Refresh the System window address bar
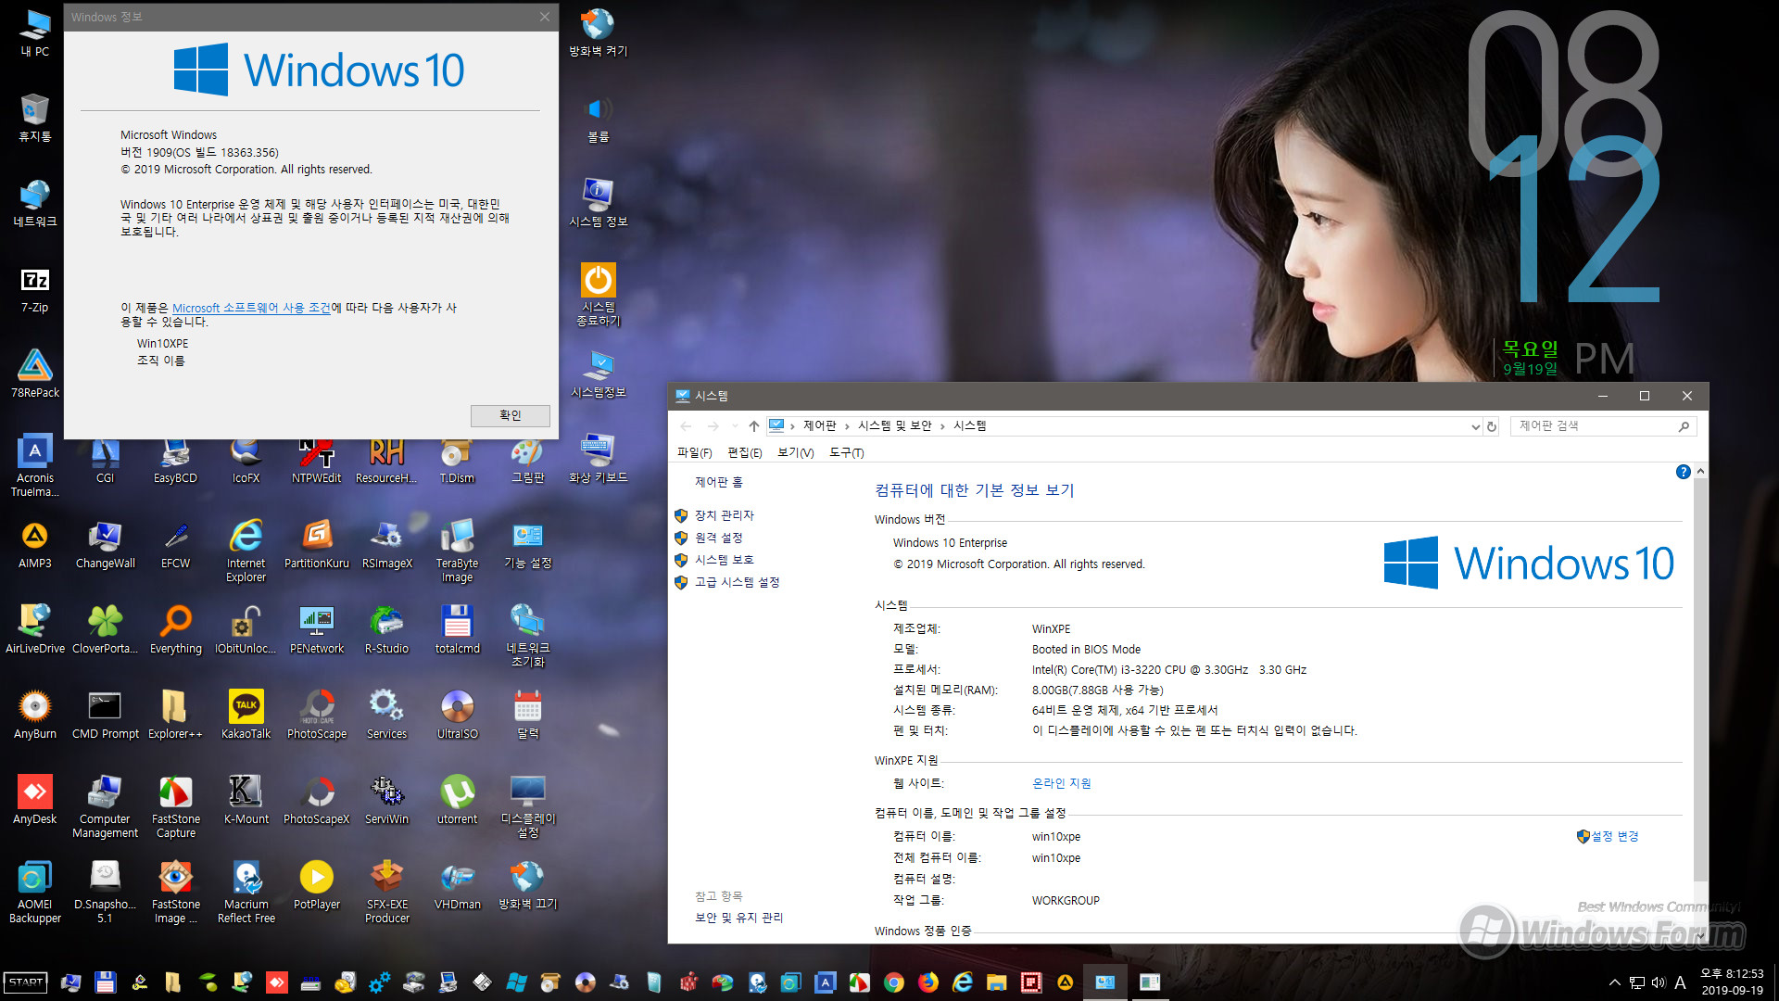The height and width of the screenshot is (1001, 1779). click(x=1492, y=426)
